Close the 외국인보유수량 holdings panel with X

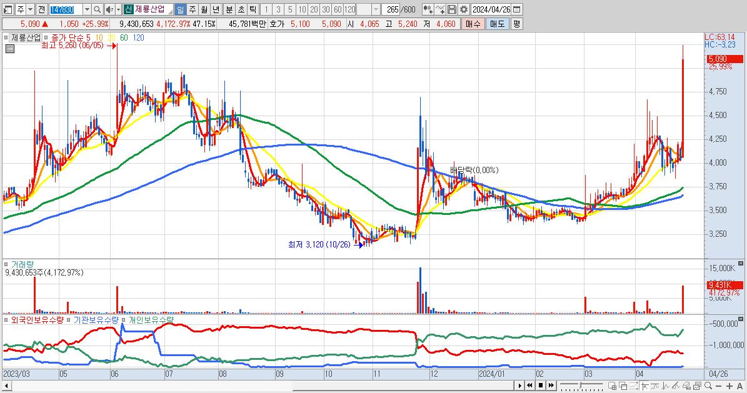[741, 318]
